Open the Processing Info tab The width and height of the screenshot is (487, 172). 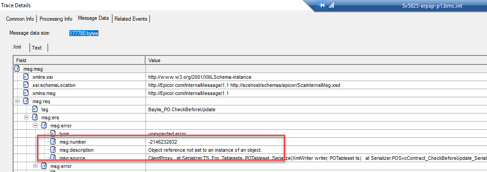(x=56, y=18)
